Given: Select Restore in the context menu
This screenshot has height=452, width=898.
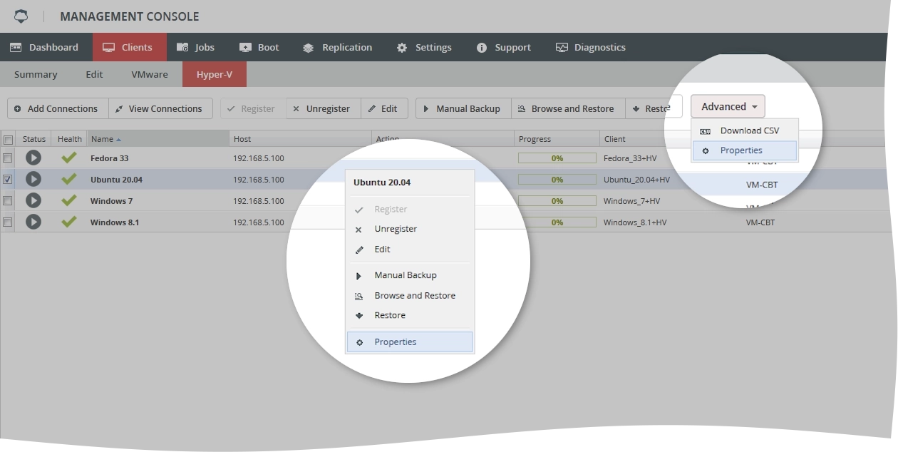Looking at the screenshot, I should (x=410, y=315).
